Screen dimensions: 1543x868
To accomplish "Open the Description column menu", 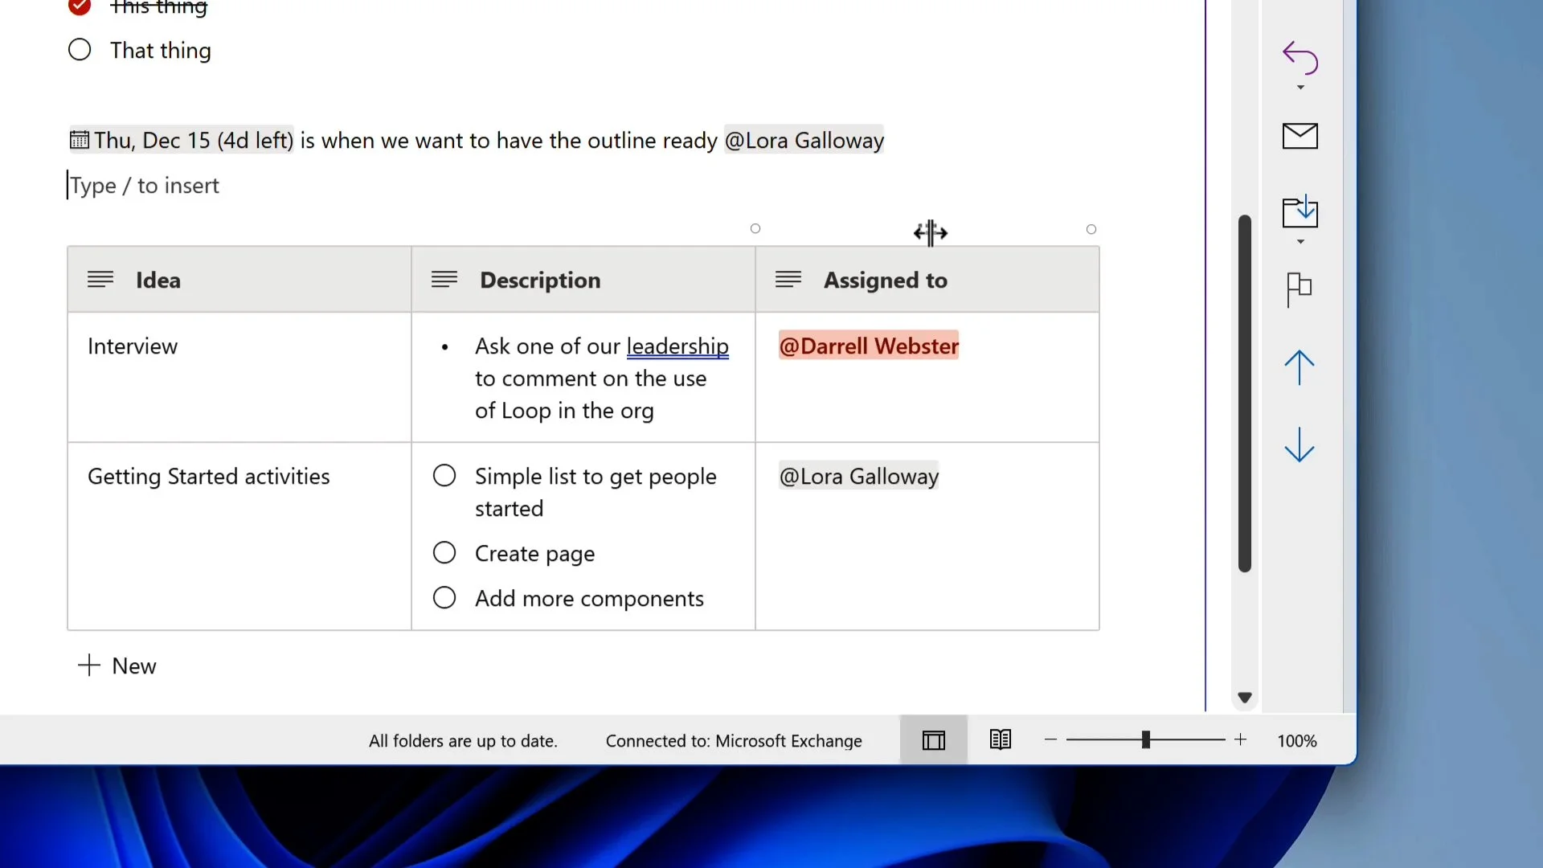I will pos(444,279).
